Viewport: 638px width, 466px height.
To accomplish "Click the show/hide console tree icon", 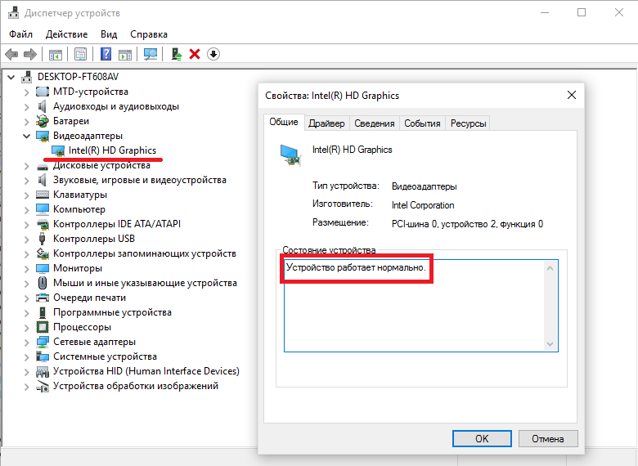I will tap(56, 54).
